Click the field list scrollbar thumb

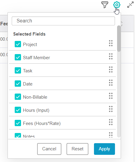[119, 39]
